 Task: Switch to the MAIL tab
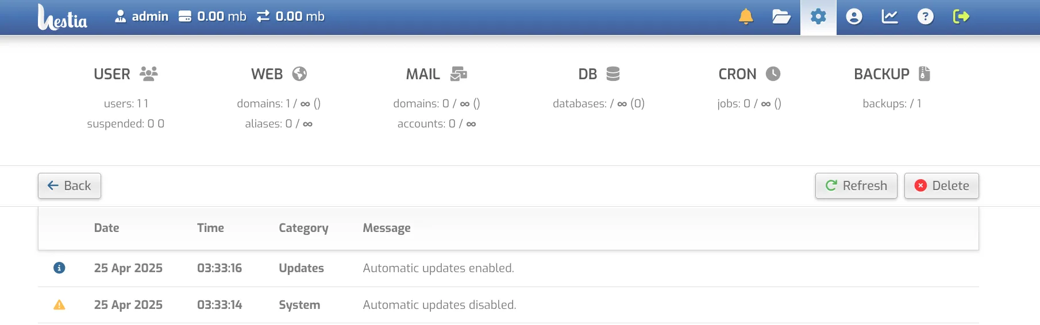click(437, 74)
